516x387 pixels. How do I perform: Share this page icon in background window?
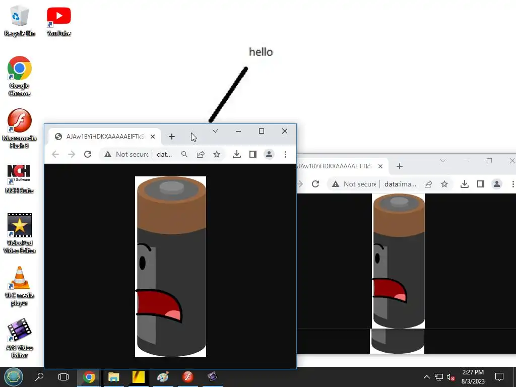[x=428, y=184]
